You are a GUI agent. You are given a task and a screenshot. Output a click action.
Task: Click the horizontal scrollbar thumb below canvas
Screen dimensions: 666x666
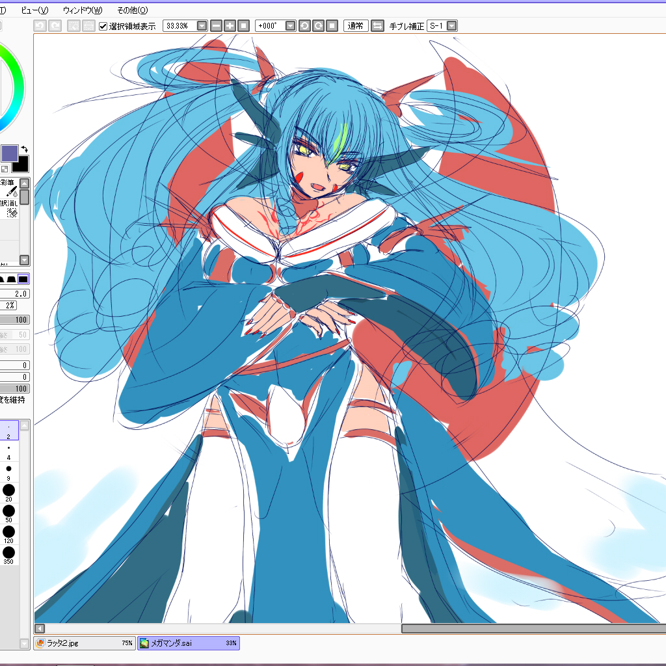(533, 628)
